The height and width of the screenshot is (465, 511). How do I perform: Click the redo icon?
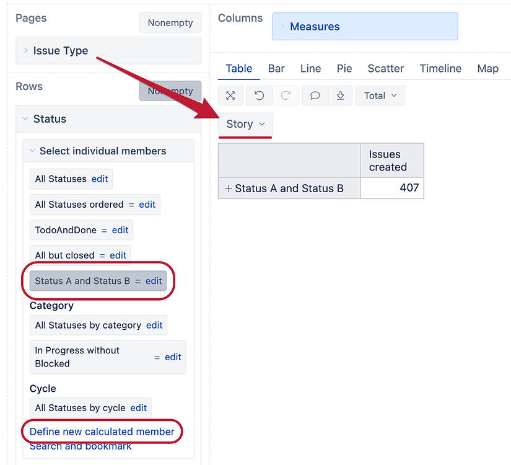(x=286, y=95)
